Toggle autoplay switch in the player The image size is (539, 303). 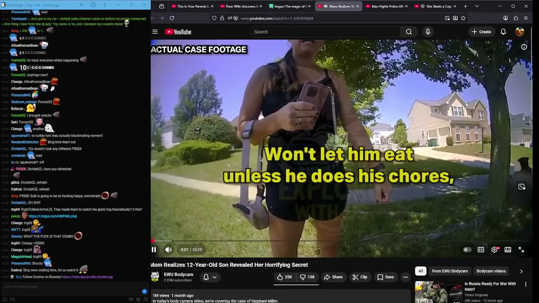[467, 250]
